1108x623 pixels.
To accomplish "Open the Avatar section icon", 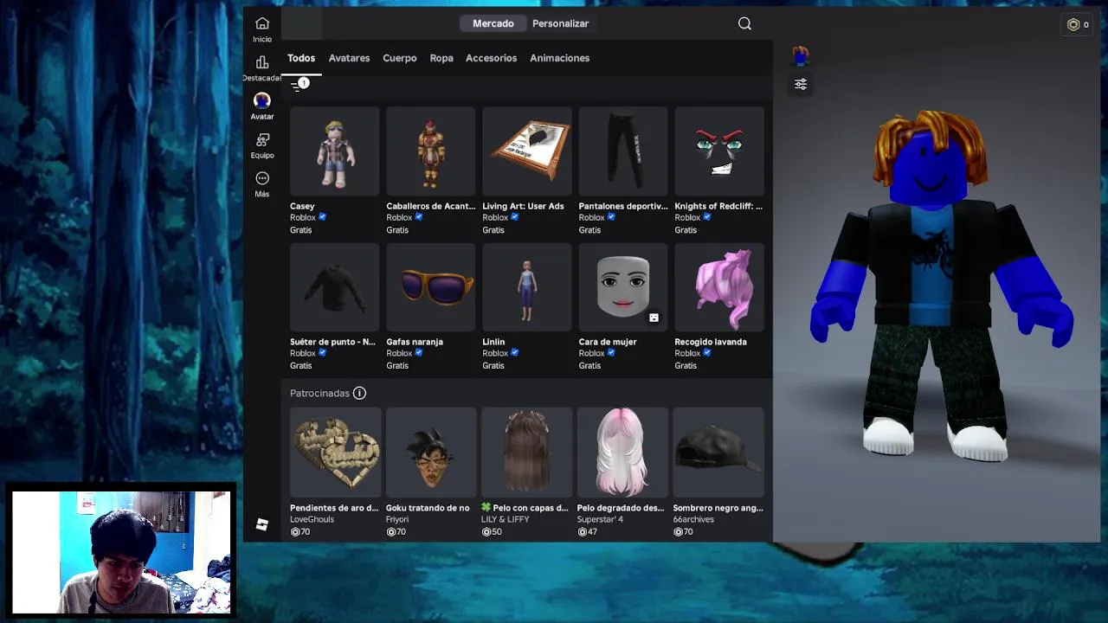I will 262,100.
